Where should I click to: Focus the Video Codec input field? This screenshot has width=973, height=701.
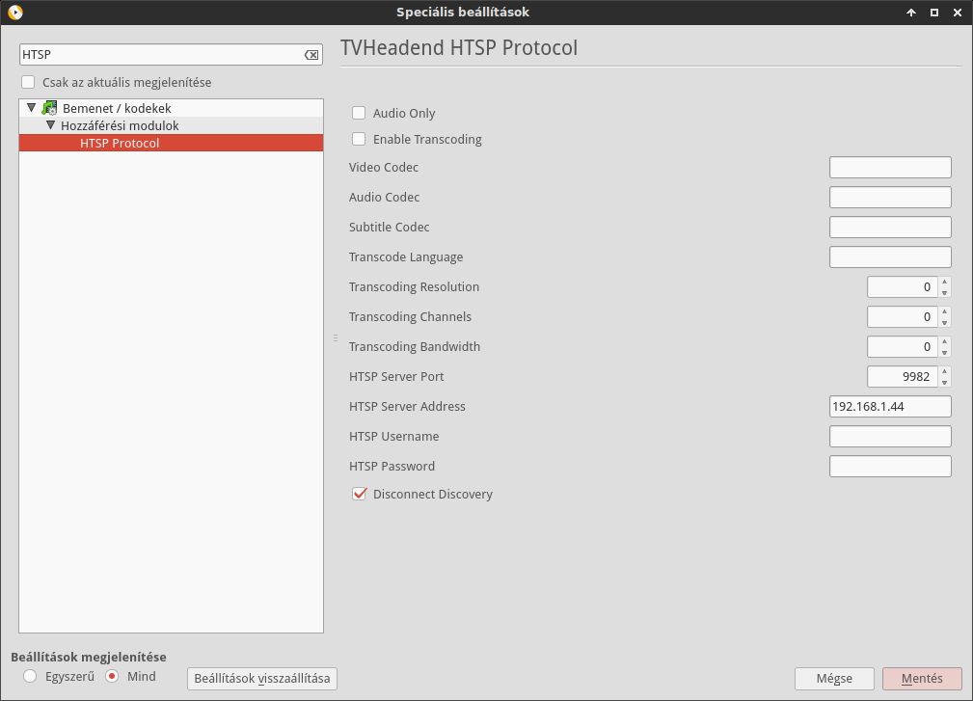coord(890,168)
